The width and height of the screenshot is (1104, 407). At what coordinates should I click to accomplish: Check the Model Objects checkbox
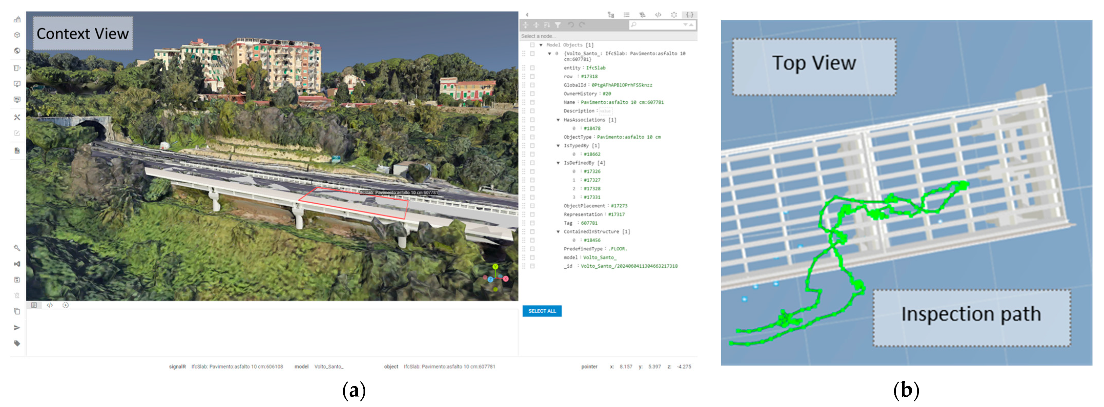pyautogui.click(x=532, y=45)
